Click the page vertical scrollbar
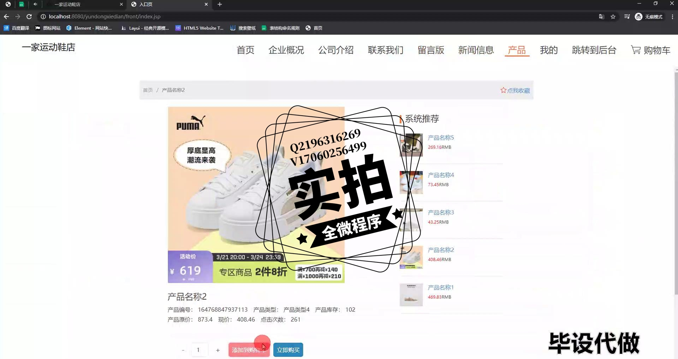This screenshot has height=359, width=678. [x=676, y=183]
